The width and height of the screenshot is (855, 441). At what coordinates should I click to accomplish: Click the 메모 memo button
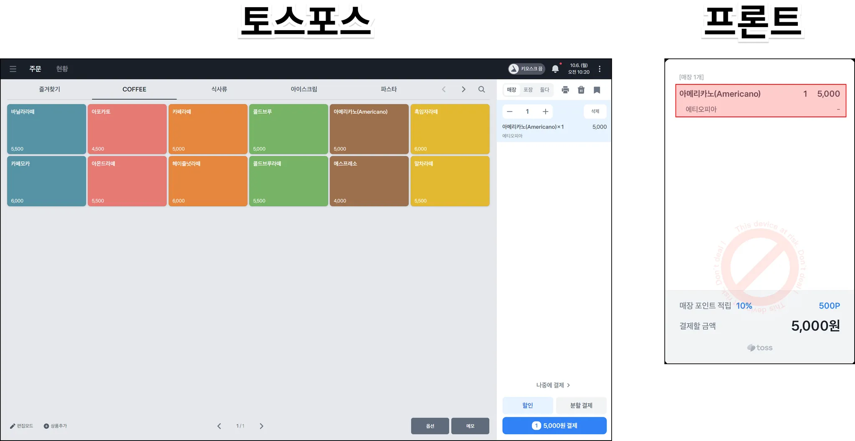pos(470,426)
